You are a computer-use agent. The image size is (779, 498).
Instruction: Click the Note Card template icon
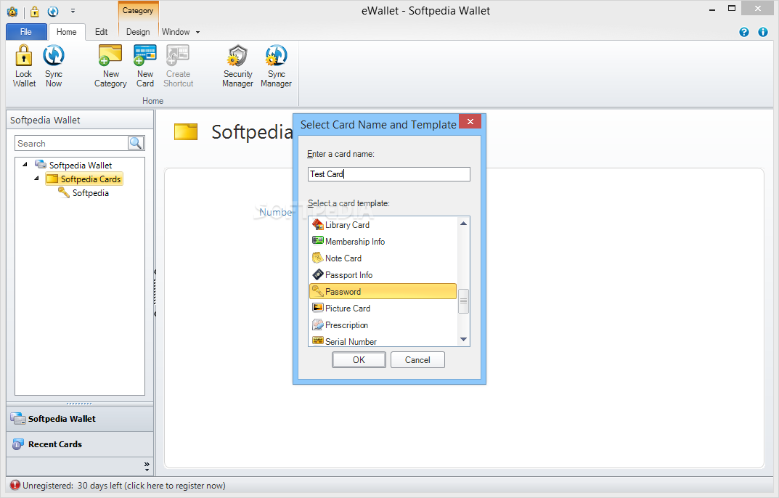pos(318,258)
